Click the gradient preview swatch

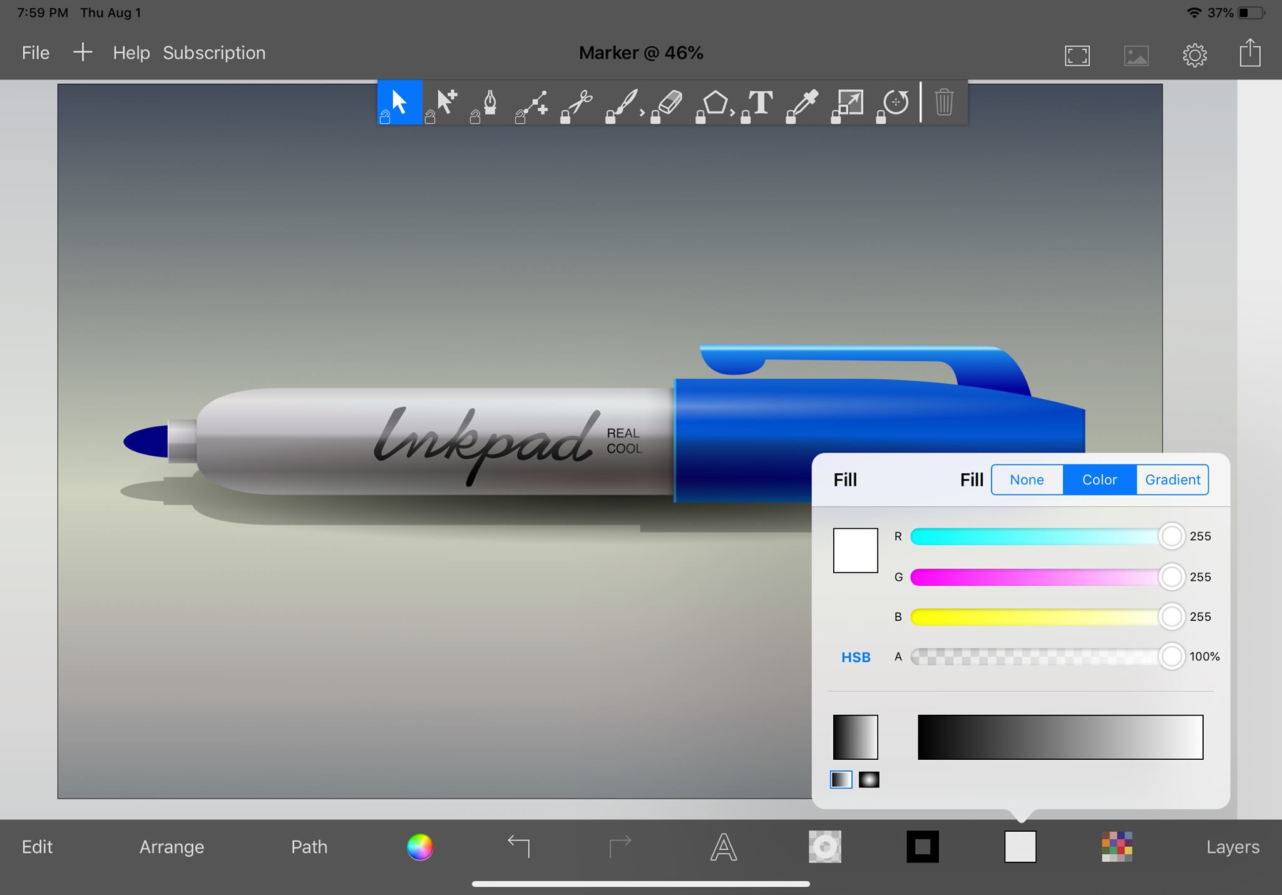click(x=855, y=737)
